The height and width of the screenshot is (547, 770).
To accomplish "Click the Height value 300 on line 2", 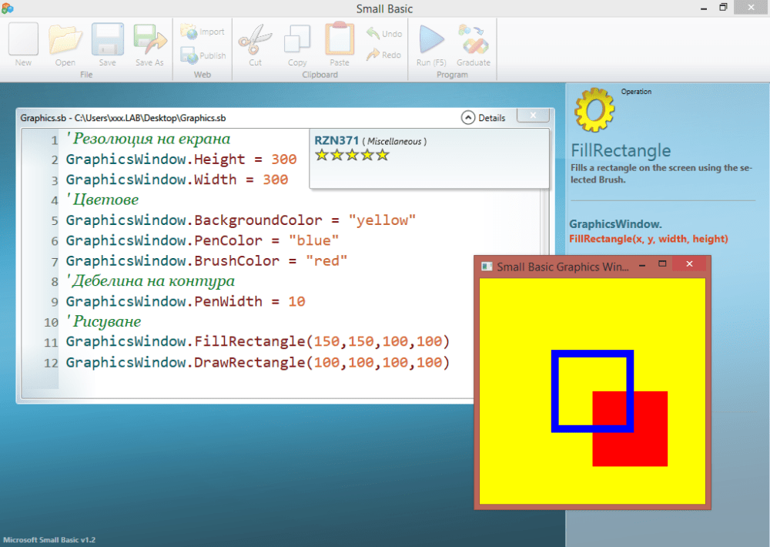I will [x=284, y=159].
